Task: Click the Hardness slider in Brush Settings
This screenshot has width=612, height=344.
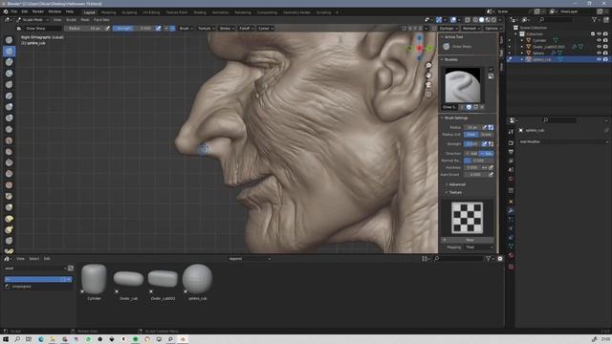Action: coord(472,168)
